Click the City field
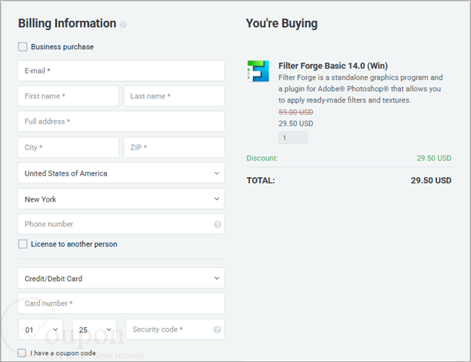 point(69,147)
